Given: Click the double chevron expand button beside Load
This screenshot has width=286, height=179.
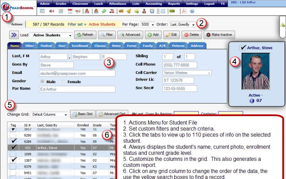Looking at the screenshot, I should point(14,35).
